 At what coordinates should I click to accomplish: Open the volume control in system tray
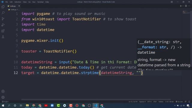point(184,105)
